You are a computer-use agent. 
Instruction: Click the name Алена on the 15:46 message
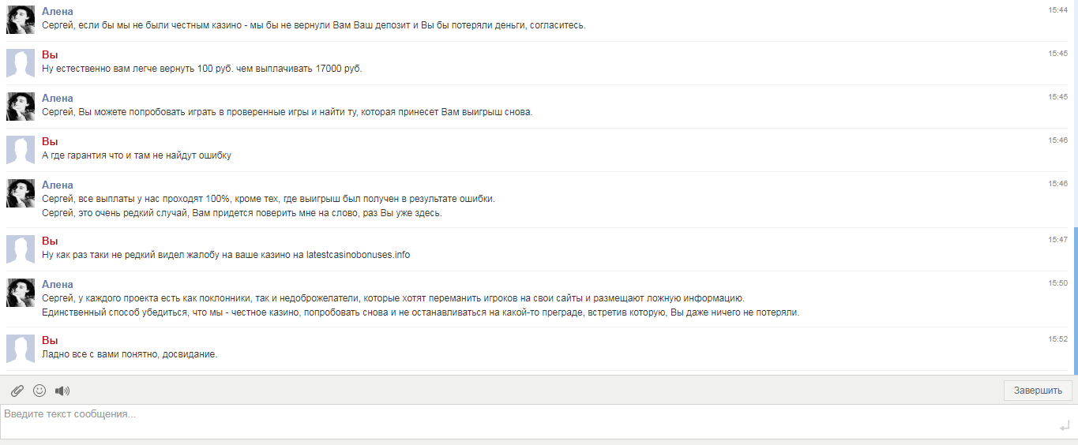(58, 185)
